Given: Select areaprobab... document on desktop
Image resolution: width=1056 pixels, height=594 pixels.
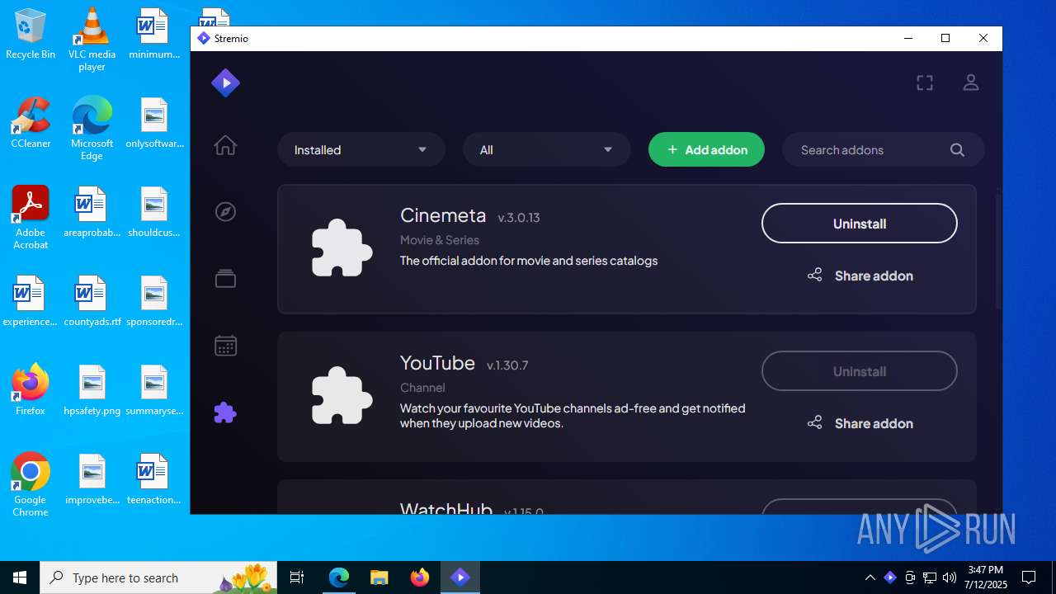Looking at the screenshot, I should [92, 212].
